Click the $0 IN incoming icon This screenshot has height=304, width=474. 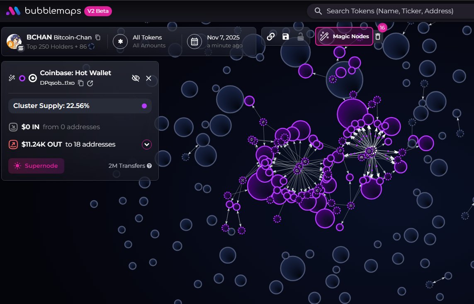[x=13, y=127]
